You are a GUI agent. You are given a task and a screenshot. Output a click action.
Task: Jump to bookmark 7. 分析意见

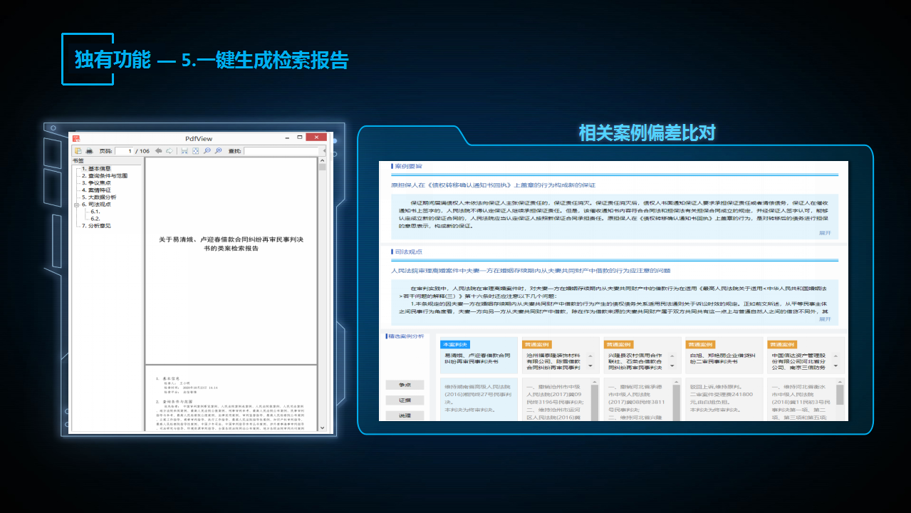95,226
